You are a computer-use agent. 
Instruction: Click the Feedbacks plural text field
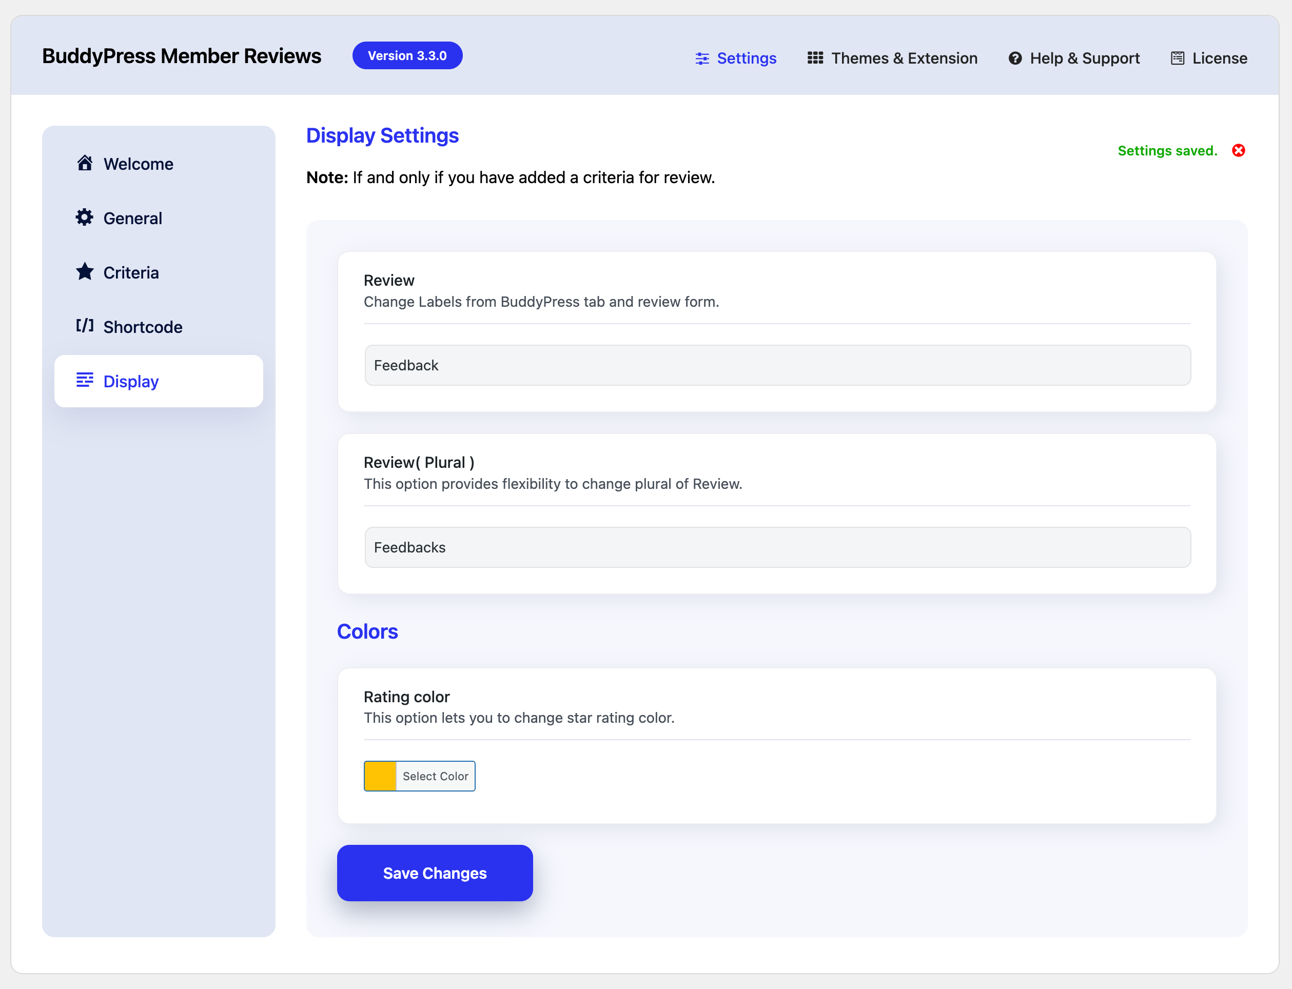pyautogui.click(x=777, y=547)
